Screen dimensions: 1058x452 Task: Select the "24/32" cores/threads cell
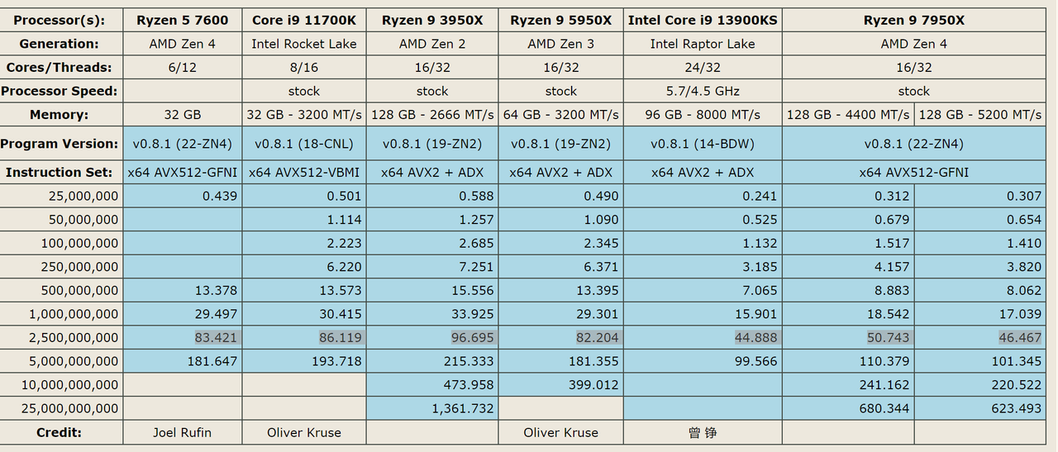[703, 67]
